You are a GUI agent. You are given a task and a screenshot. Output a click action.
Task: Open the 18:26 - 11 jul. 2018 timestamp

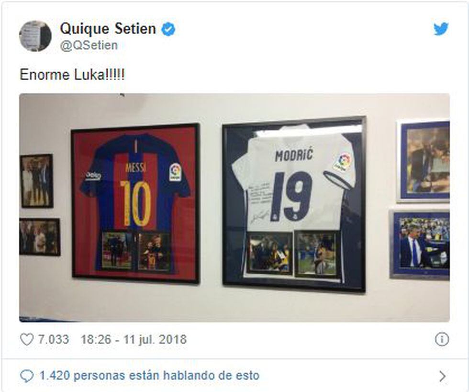click(134, 340)
